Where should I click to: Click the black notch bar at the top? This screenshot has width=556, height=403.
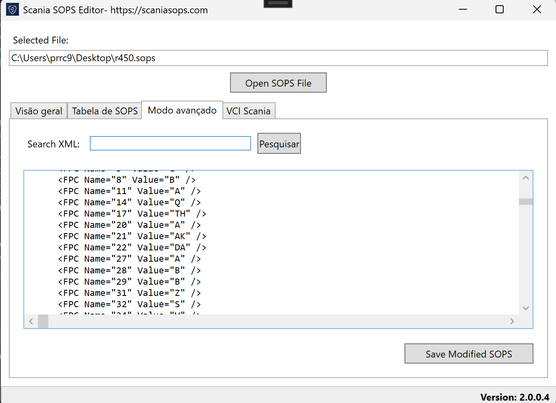278,3
